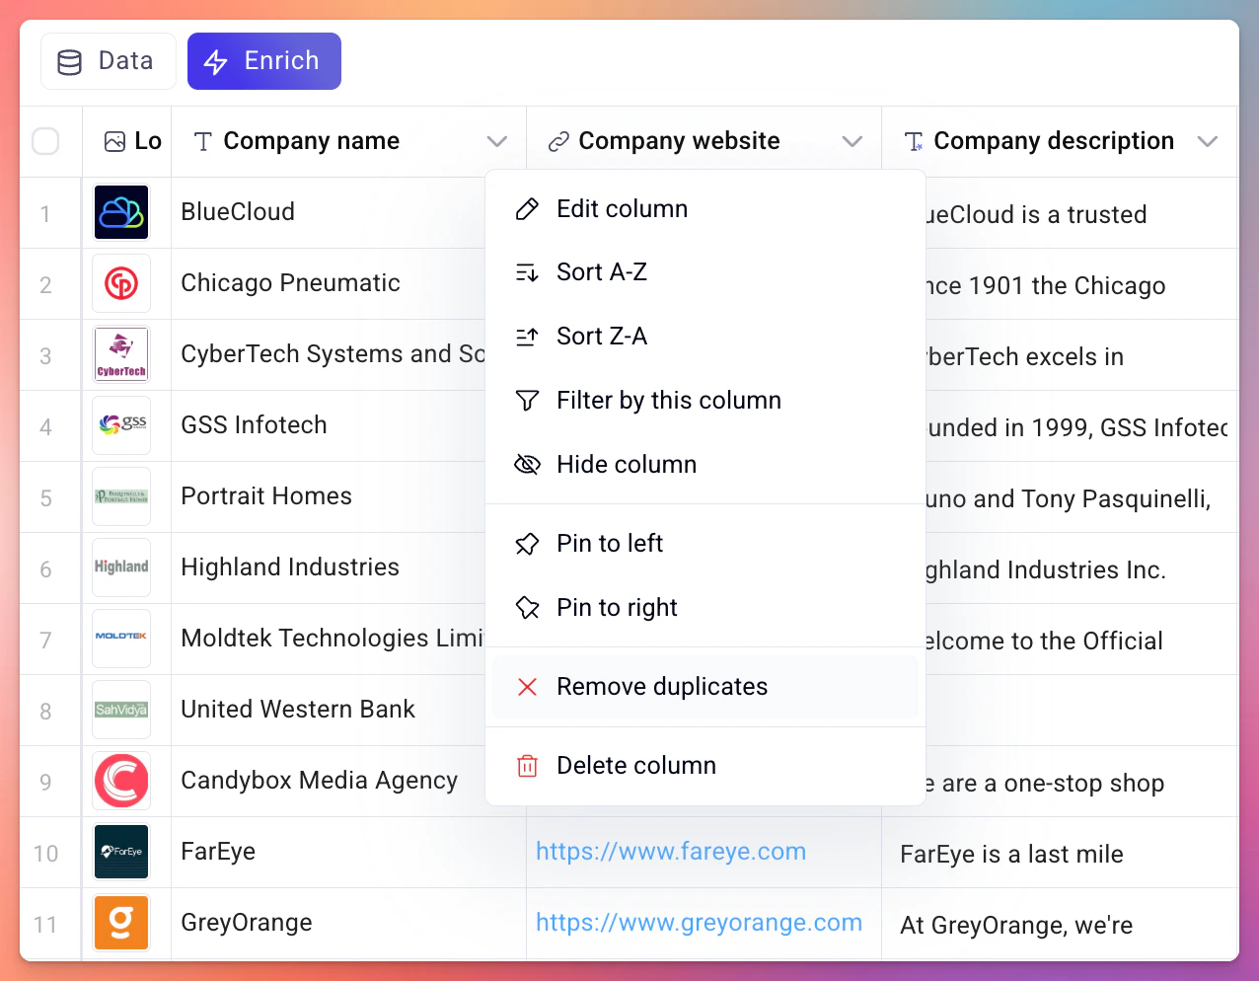Expand the Company name column dropdown arrow
Viewport: 1259px width, 981px height.
tap(497, 142)
